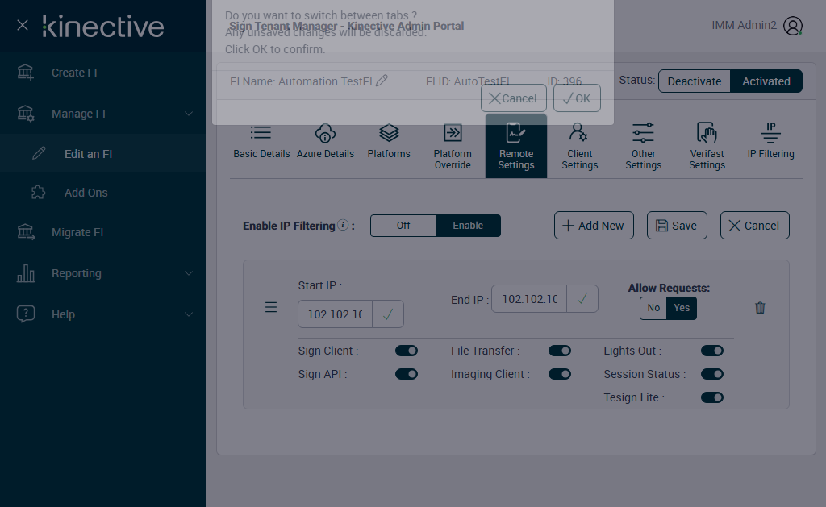The image size is (826, 507).
Task: Toggle the Session Status switch
Action: click(x=712, y=374)
